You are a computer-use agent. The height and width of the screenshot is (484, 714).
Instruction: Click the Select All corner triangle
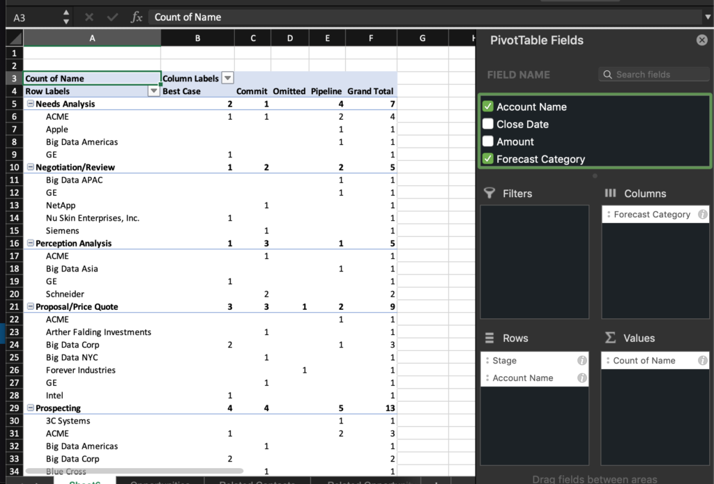tap(15, 38)
